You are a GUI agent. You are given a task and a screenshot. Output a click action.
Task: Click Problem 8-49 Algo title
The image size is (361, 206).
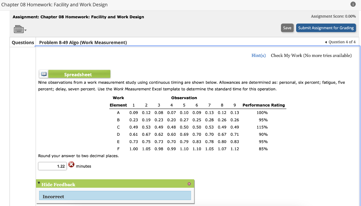click(83, 43)
